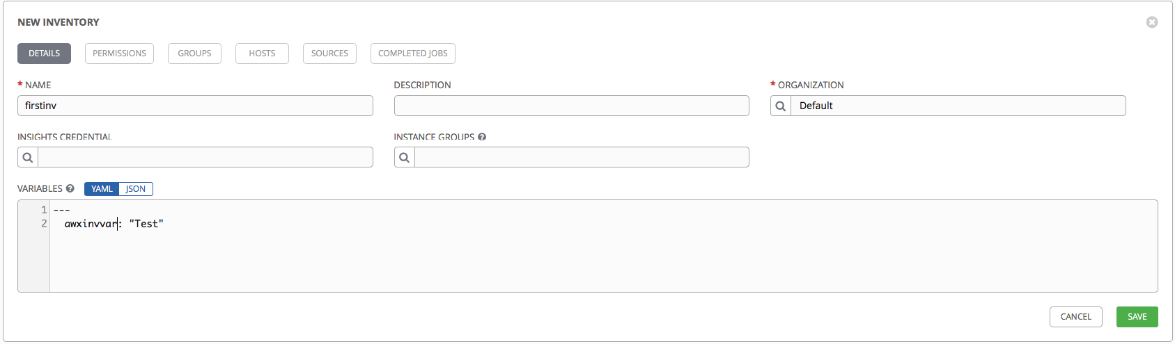Switch variables format to JSON

tap(136, 189)
